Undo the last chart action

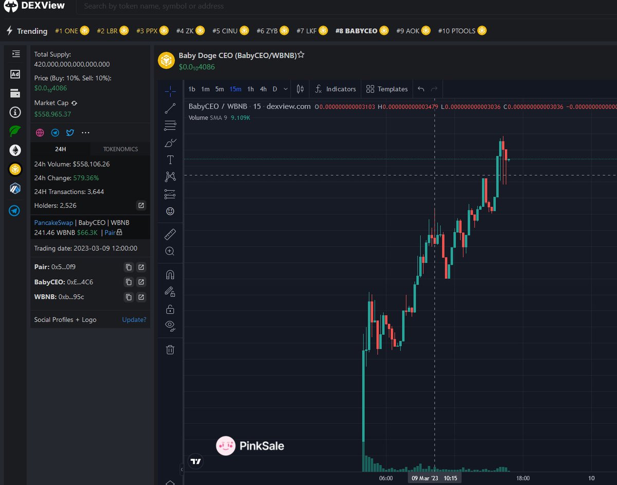421,89
